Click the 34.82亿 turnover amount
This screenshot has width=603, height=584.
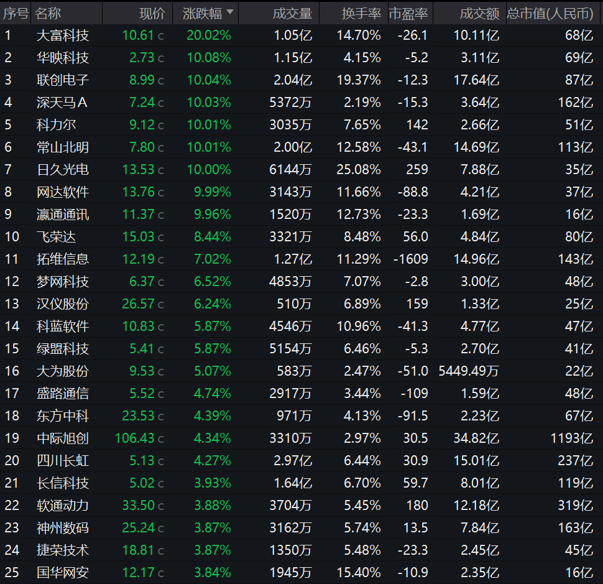[476, 438]
